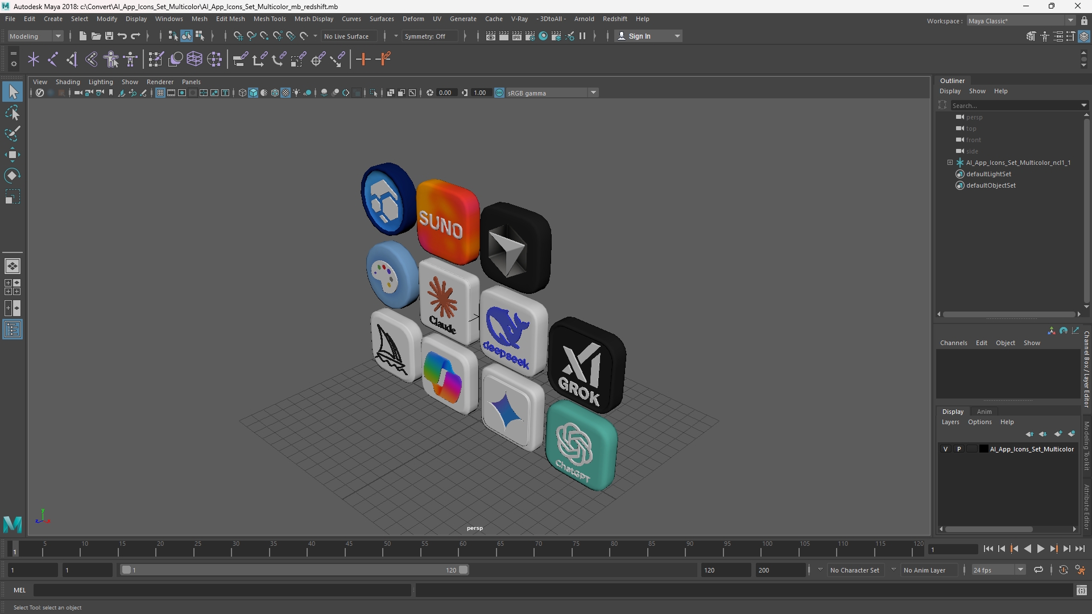1092x614 pixels.
Task: Open the Mesh Tools menu
Action: (270, 19)
